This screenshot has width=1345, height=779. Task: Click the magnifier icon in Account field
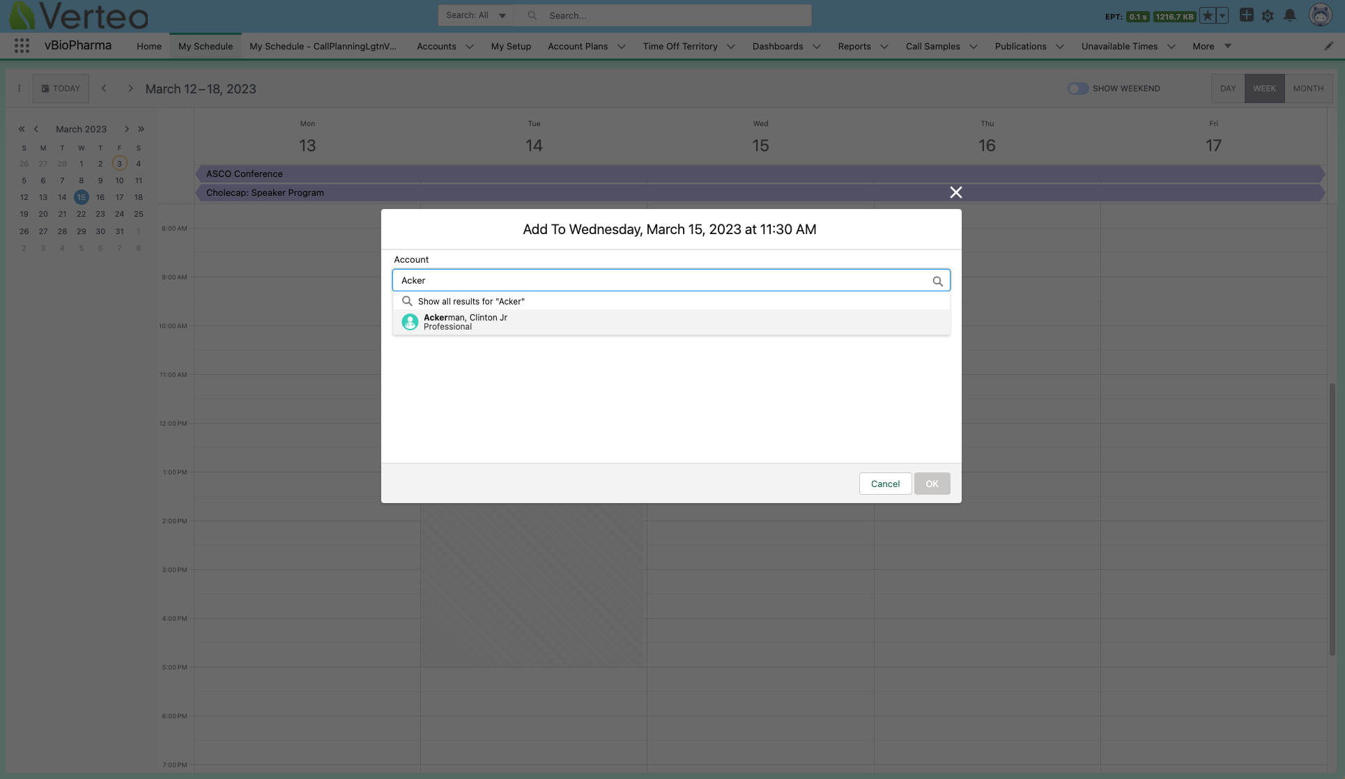point(937,281)
